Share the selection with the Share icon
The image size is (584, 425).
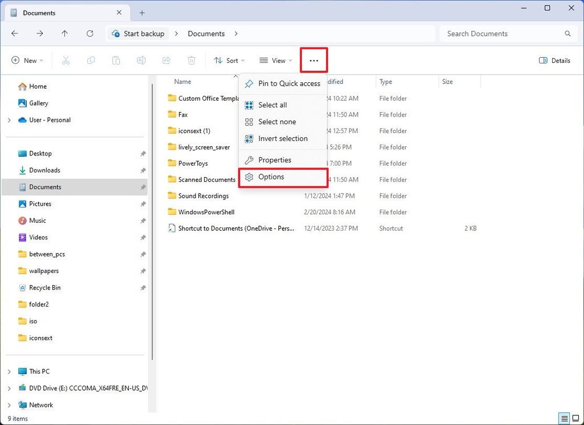(166, 60)
